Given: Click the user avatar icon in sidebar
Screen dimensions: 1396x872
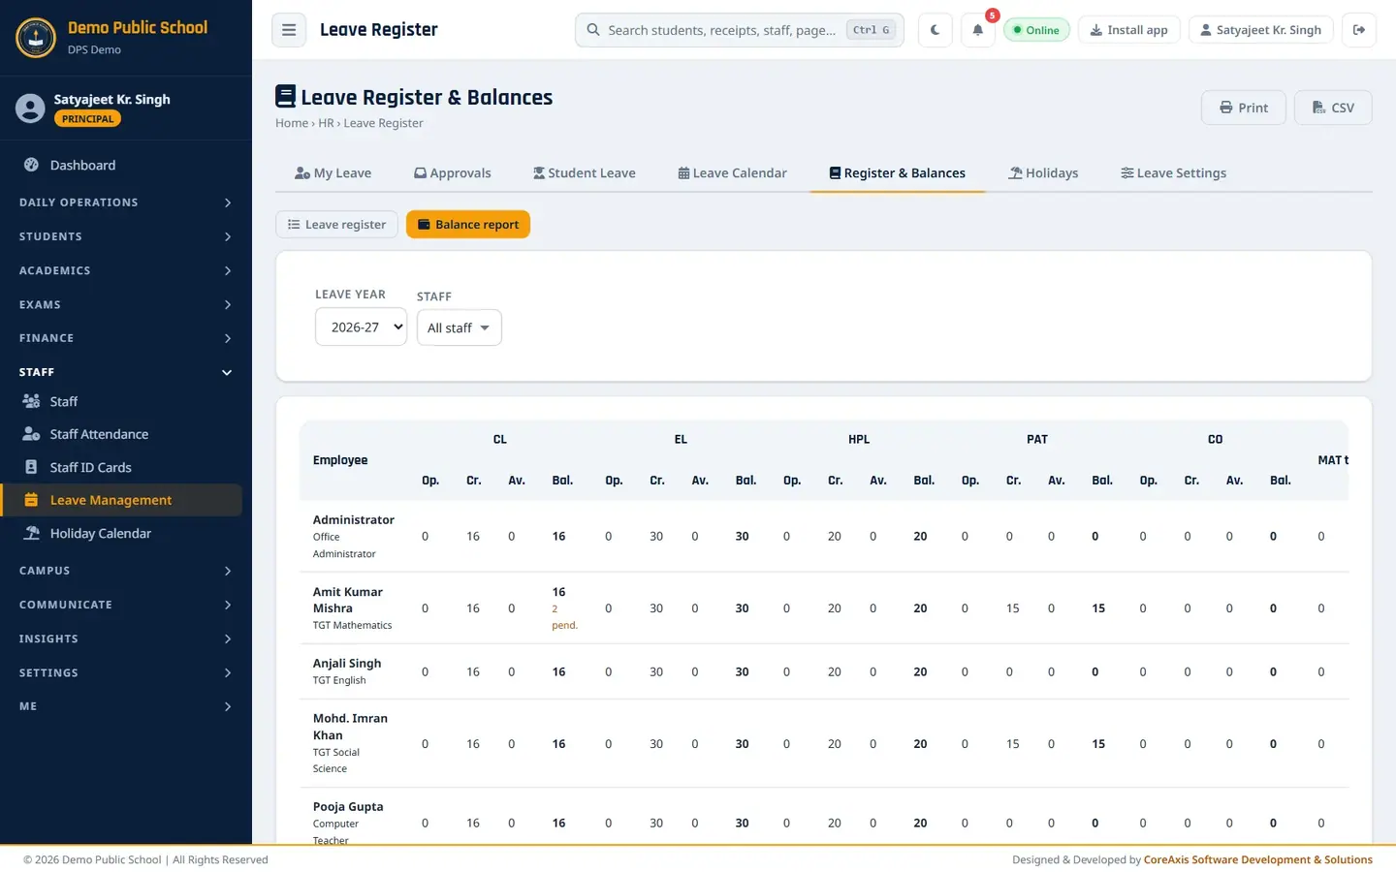Looking at the screenshot, I should (30, 109).
